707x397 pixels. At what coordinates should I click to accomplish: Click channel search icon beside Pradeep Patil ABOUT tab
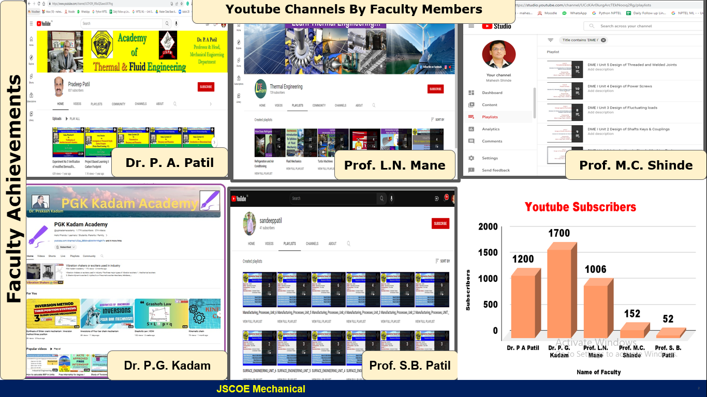[x=175, y=104]
